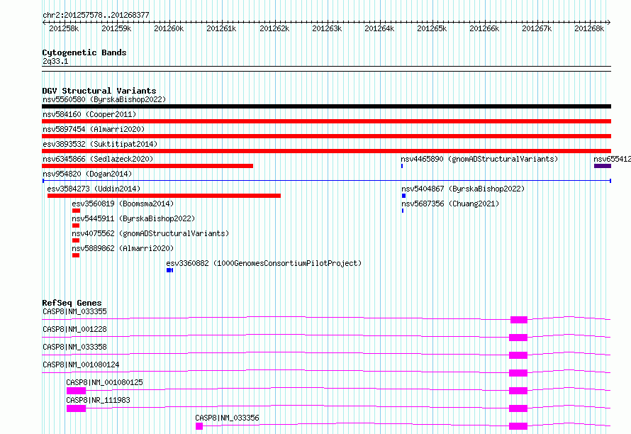Open the nsv4465890 gnomADStructuralVariants label
The image size is (631, 434).
479,159
